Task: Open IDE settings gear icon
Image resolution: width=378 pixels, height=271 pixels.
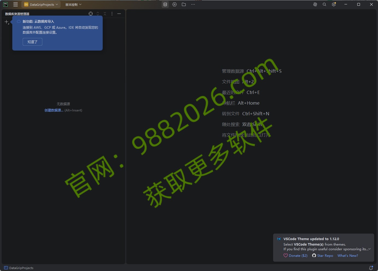Action: pos(334,4)
